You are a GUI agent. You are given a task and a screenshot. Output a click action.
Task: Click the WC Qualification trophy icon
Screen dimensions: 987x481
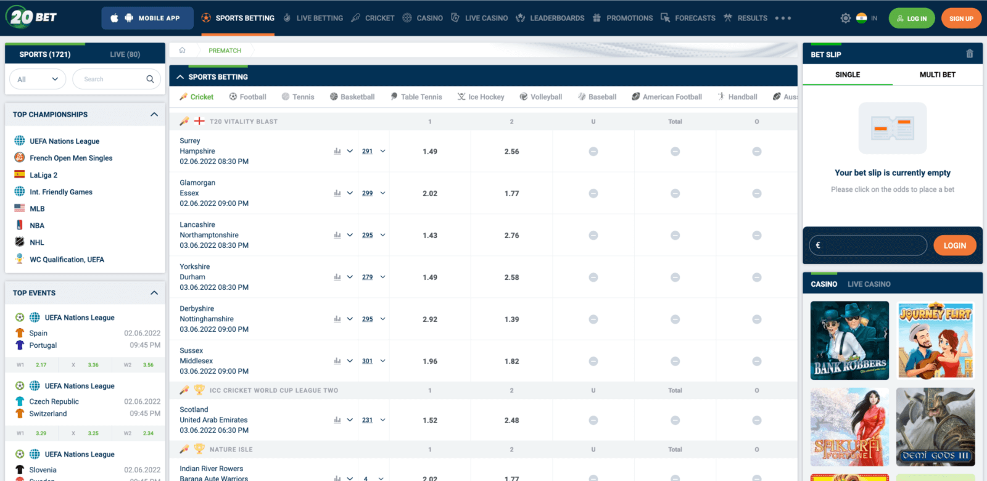coord(20,259)
